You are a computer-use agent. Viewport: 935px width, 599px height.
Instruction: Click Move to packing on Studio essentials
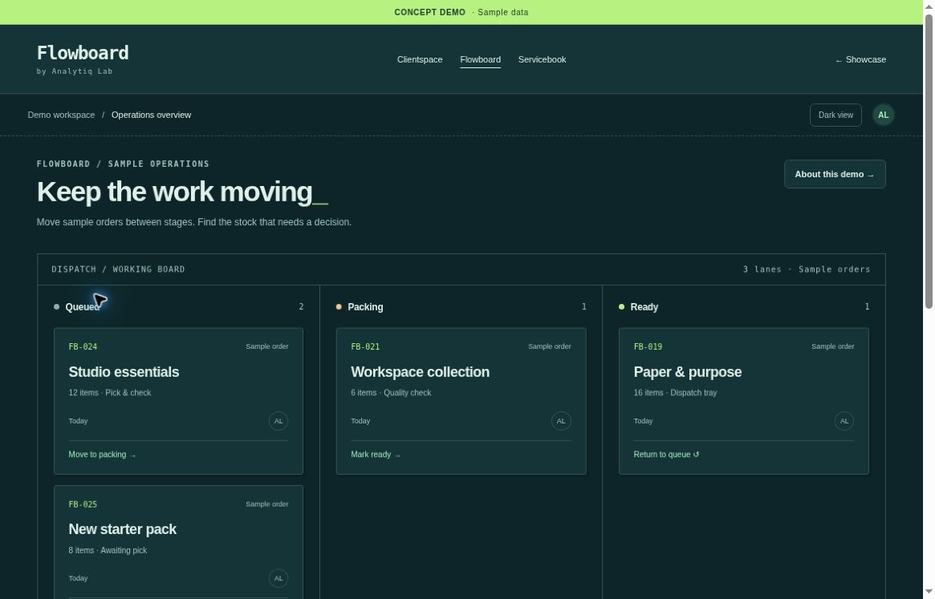(x=102, y=455)
